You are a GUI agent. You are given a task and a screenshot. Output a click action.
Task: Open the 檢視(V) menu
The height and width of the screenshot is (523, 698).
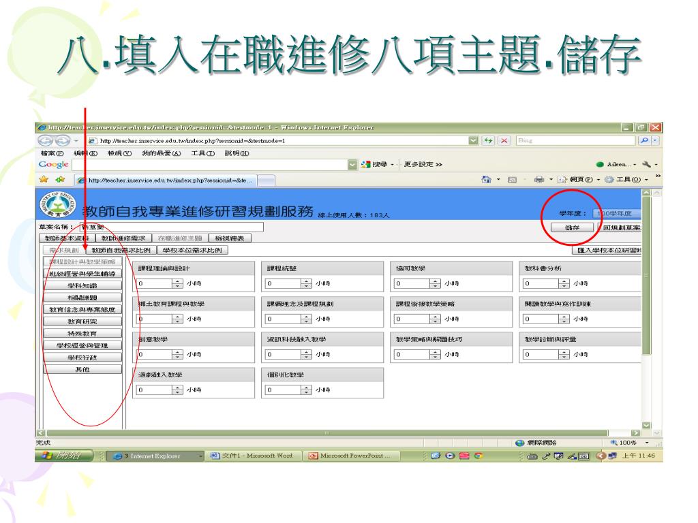pyautogui.click(x=119, y=153)
